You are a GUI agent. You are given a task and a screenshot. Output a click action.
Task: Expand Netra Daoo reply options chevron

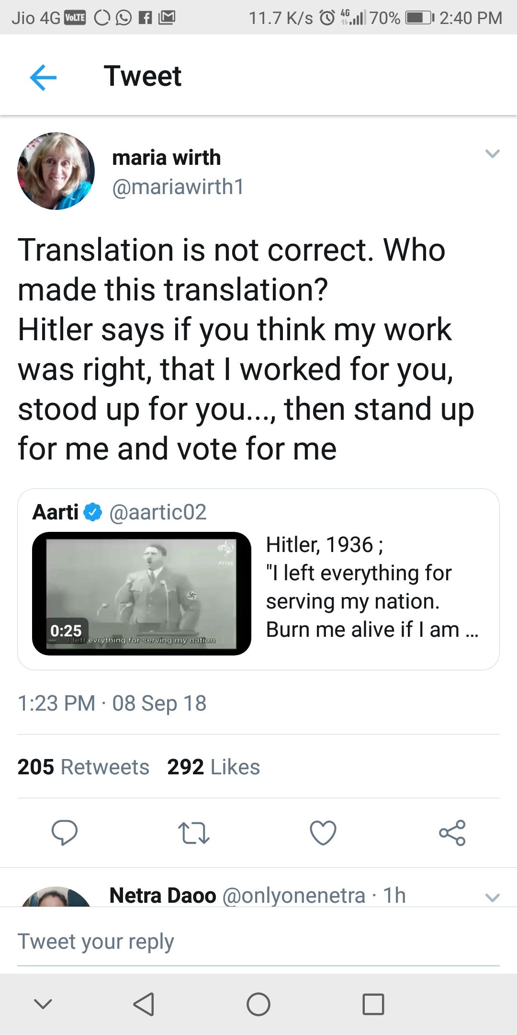point(492,897)
